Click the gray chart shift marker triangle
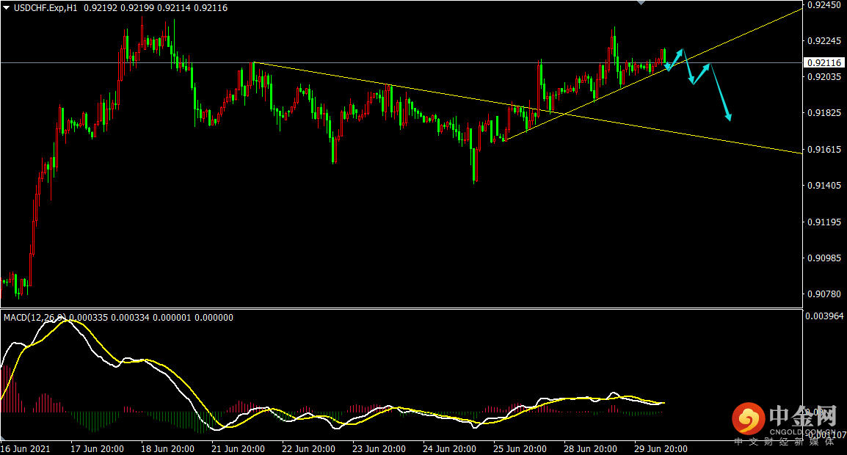This screenshot has width=847, height=455. coord(641,3)
